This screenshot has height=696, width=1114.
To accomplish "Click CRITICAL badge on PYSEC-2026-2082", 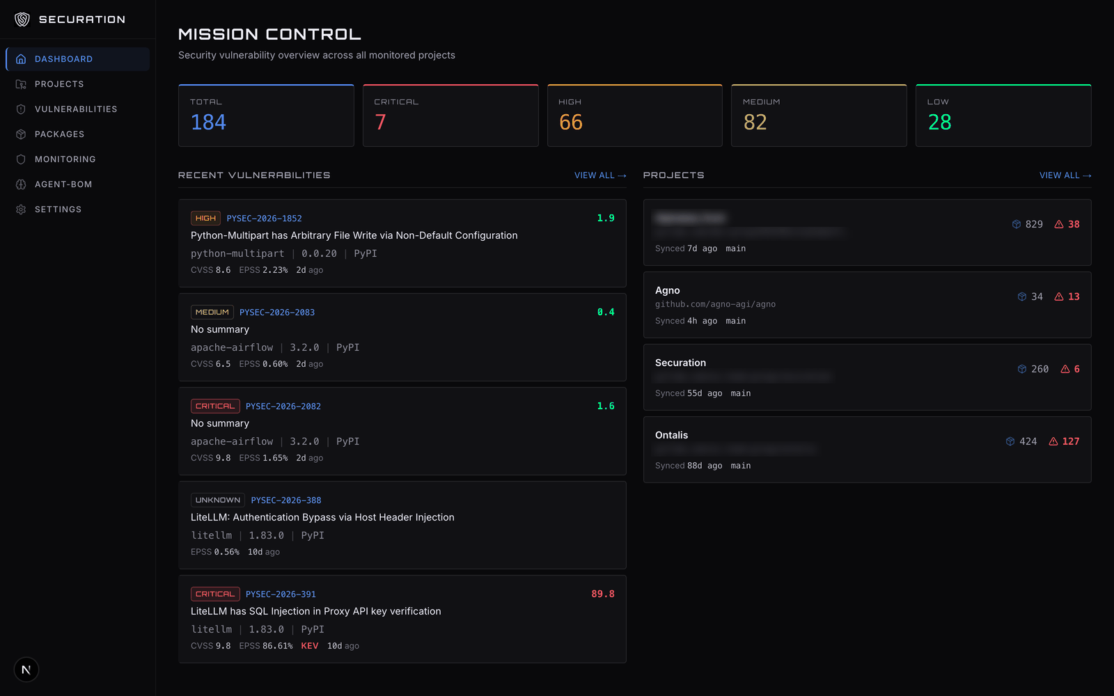I will (215, 406).
